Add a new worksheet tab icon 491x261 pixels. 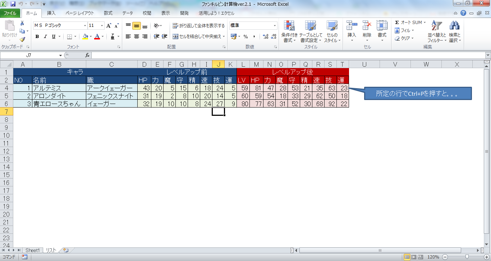point(66,250)
